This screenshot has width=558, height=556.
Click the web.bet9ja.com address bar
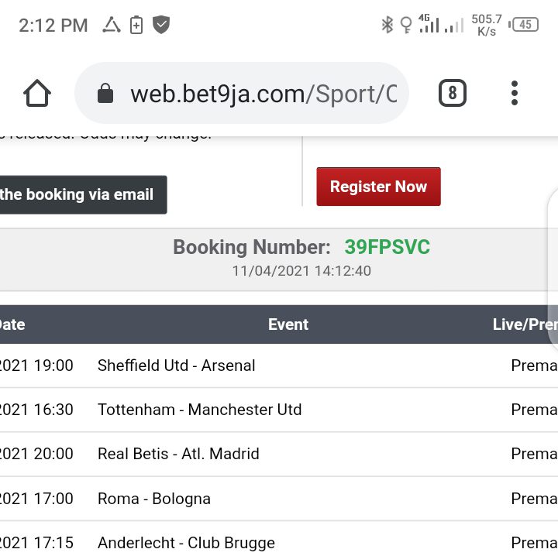[x=263, y=94]
